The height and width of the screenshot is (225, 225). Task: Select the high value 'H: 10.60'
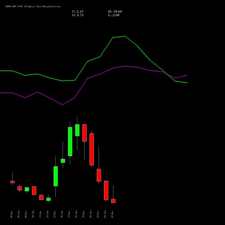pyautogui.click(x=115, y=12)
